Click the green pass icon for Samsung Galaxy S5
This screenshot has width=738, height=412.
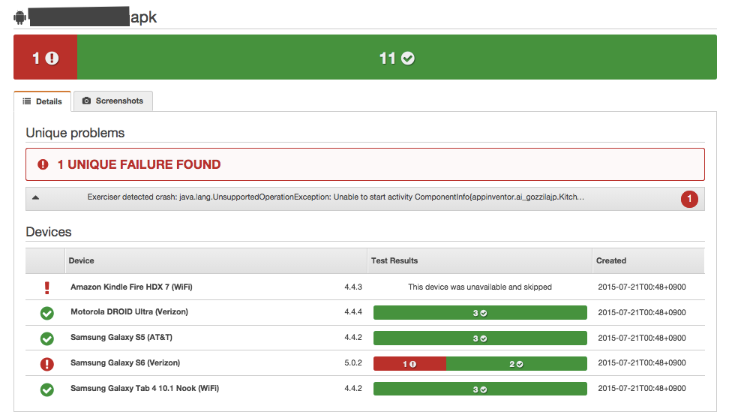[x=46, y=338]
